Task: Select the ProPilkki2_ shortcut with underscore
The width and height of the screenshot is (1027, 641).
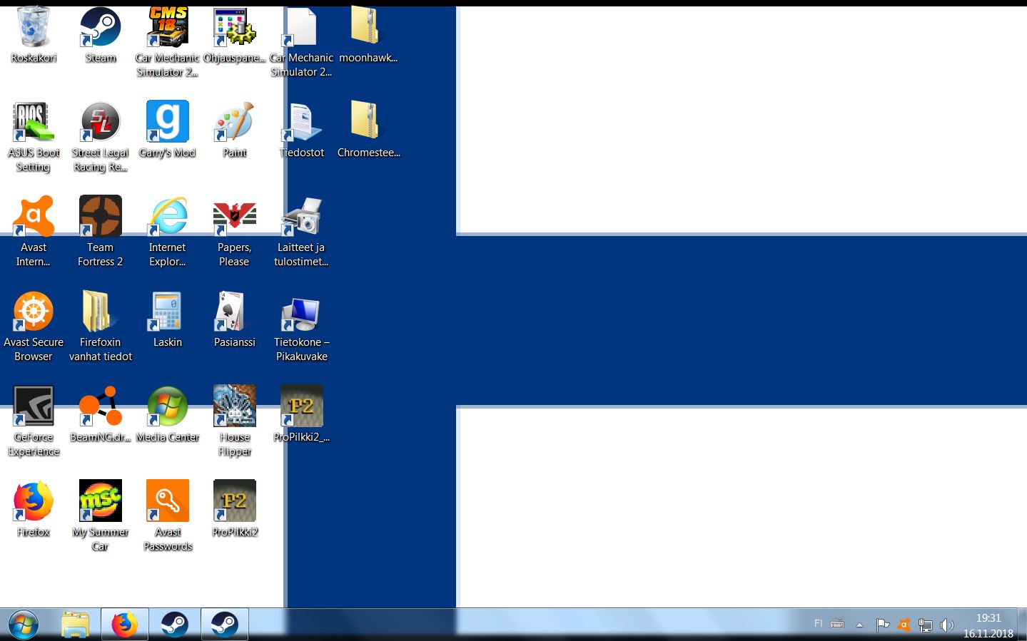Action: tap(301, 415)
